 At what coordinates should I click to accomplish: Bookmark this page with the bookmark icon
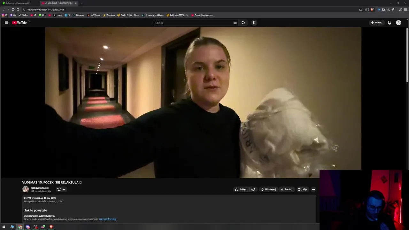(18, 10)
